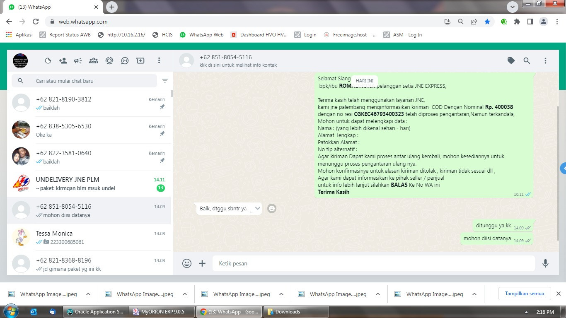Click the 'ditunggu ya kk' sent message
Screen dimensions: 566x318
503,226
